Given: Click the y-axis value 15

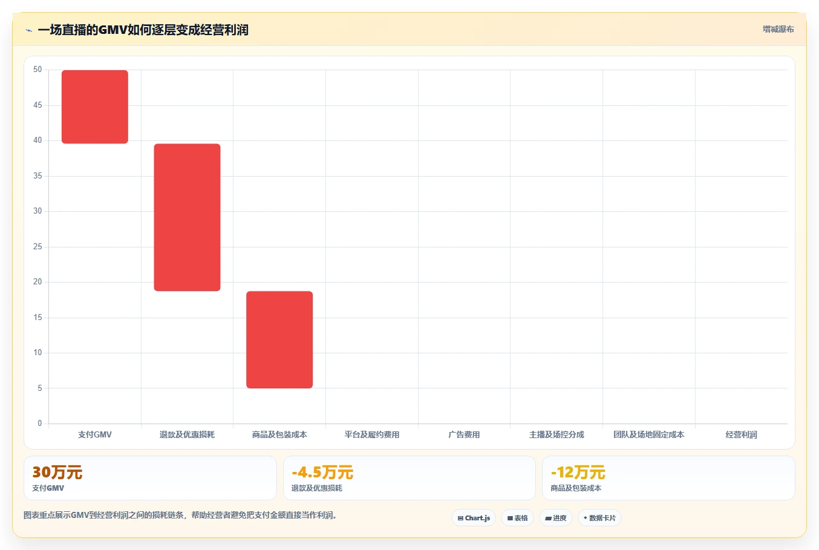Looking at the screenshot, I should 38,318.
